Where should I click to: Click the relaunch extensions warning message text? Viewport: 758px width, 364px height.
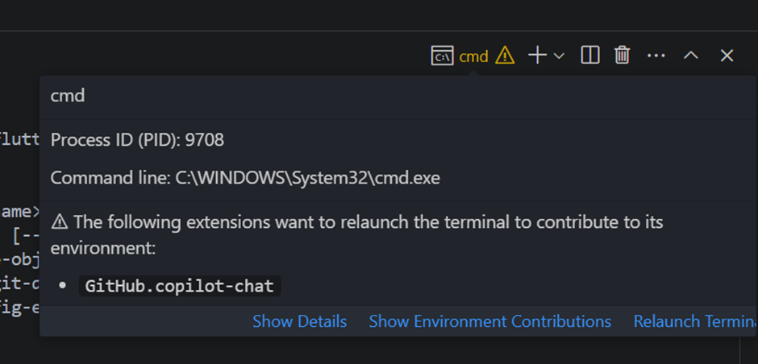pyautogui.click(x=356, y=234)
